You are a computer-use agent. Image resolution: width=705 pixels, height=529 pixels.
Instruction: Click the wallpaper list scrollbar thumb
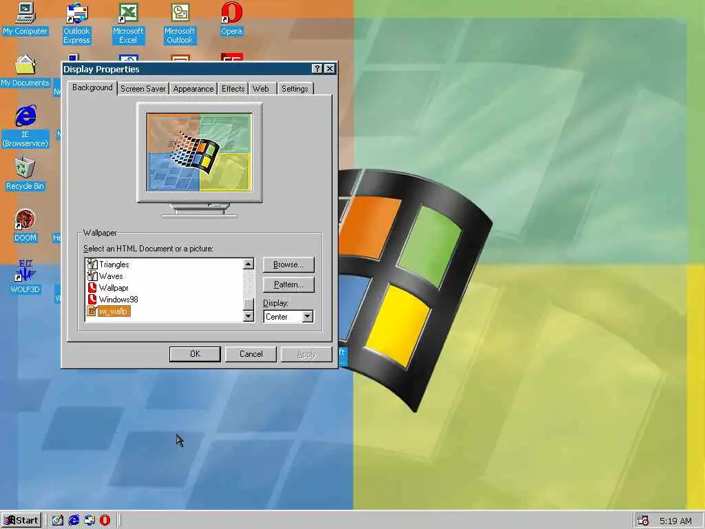pyautogui.click(x=248, y=304)
